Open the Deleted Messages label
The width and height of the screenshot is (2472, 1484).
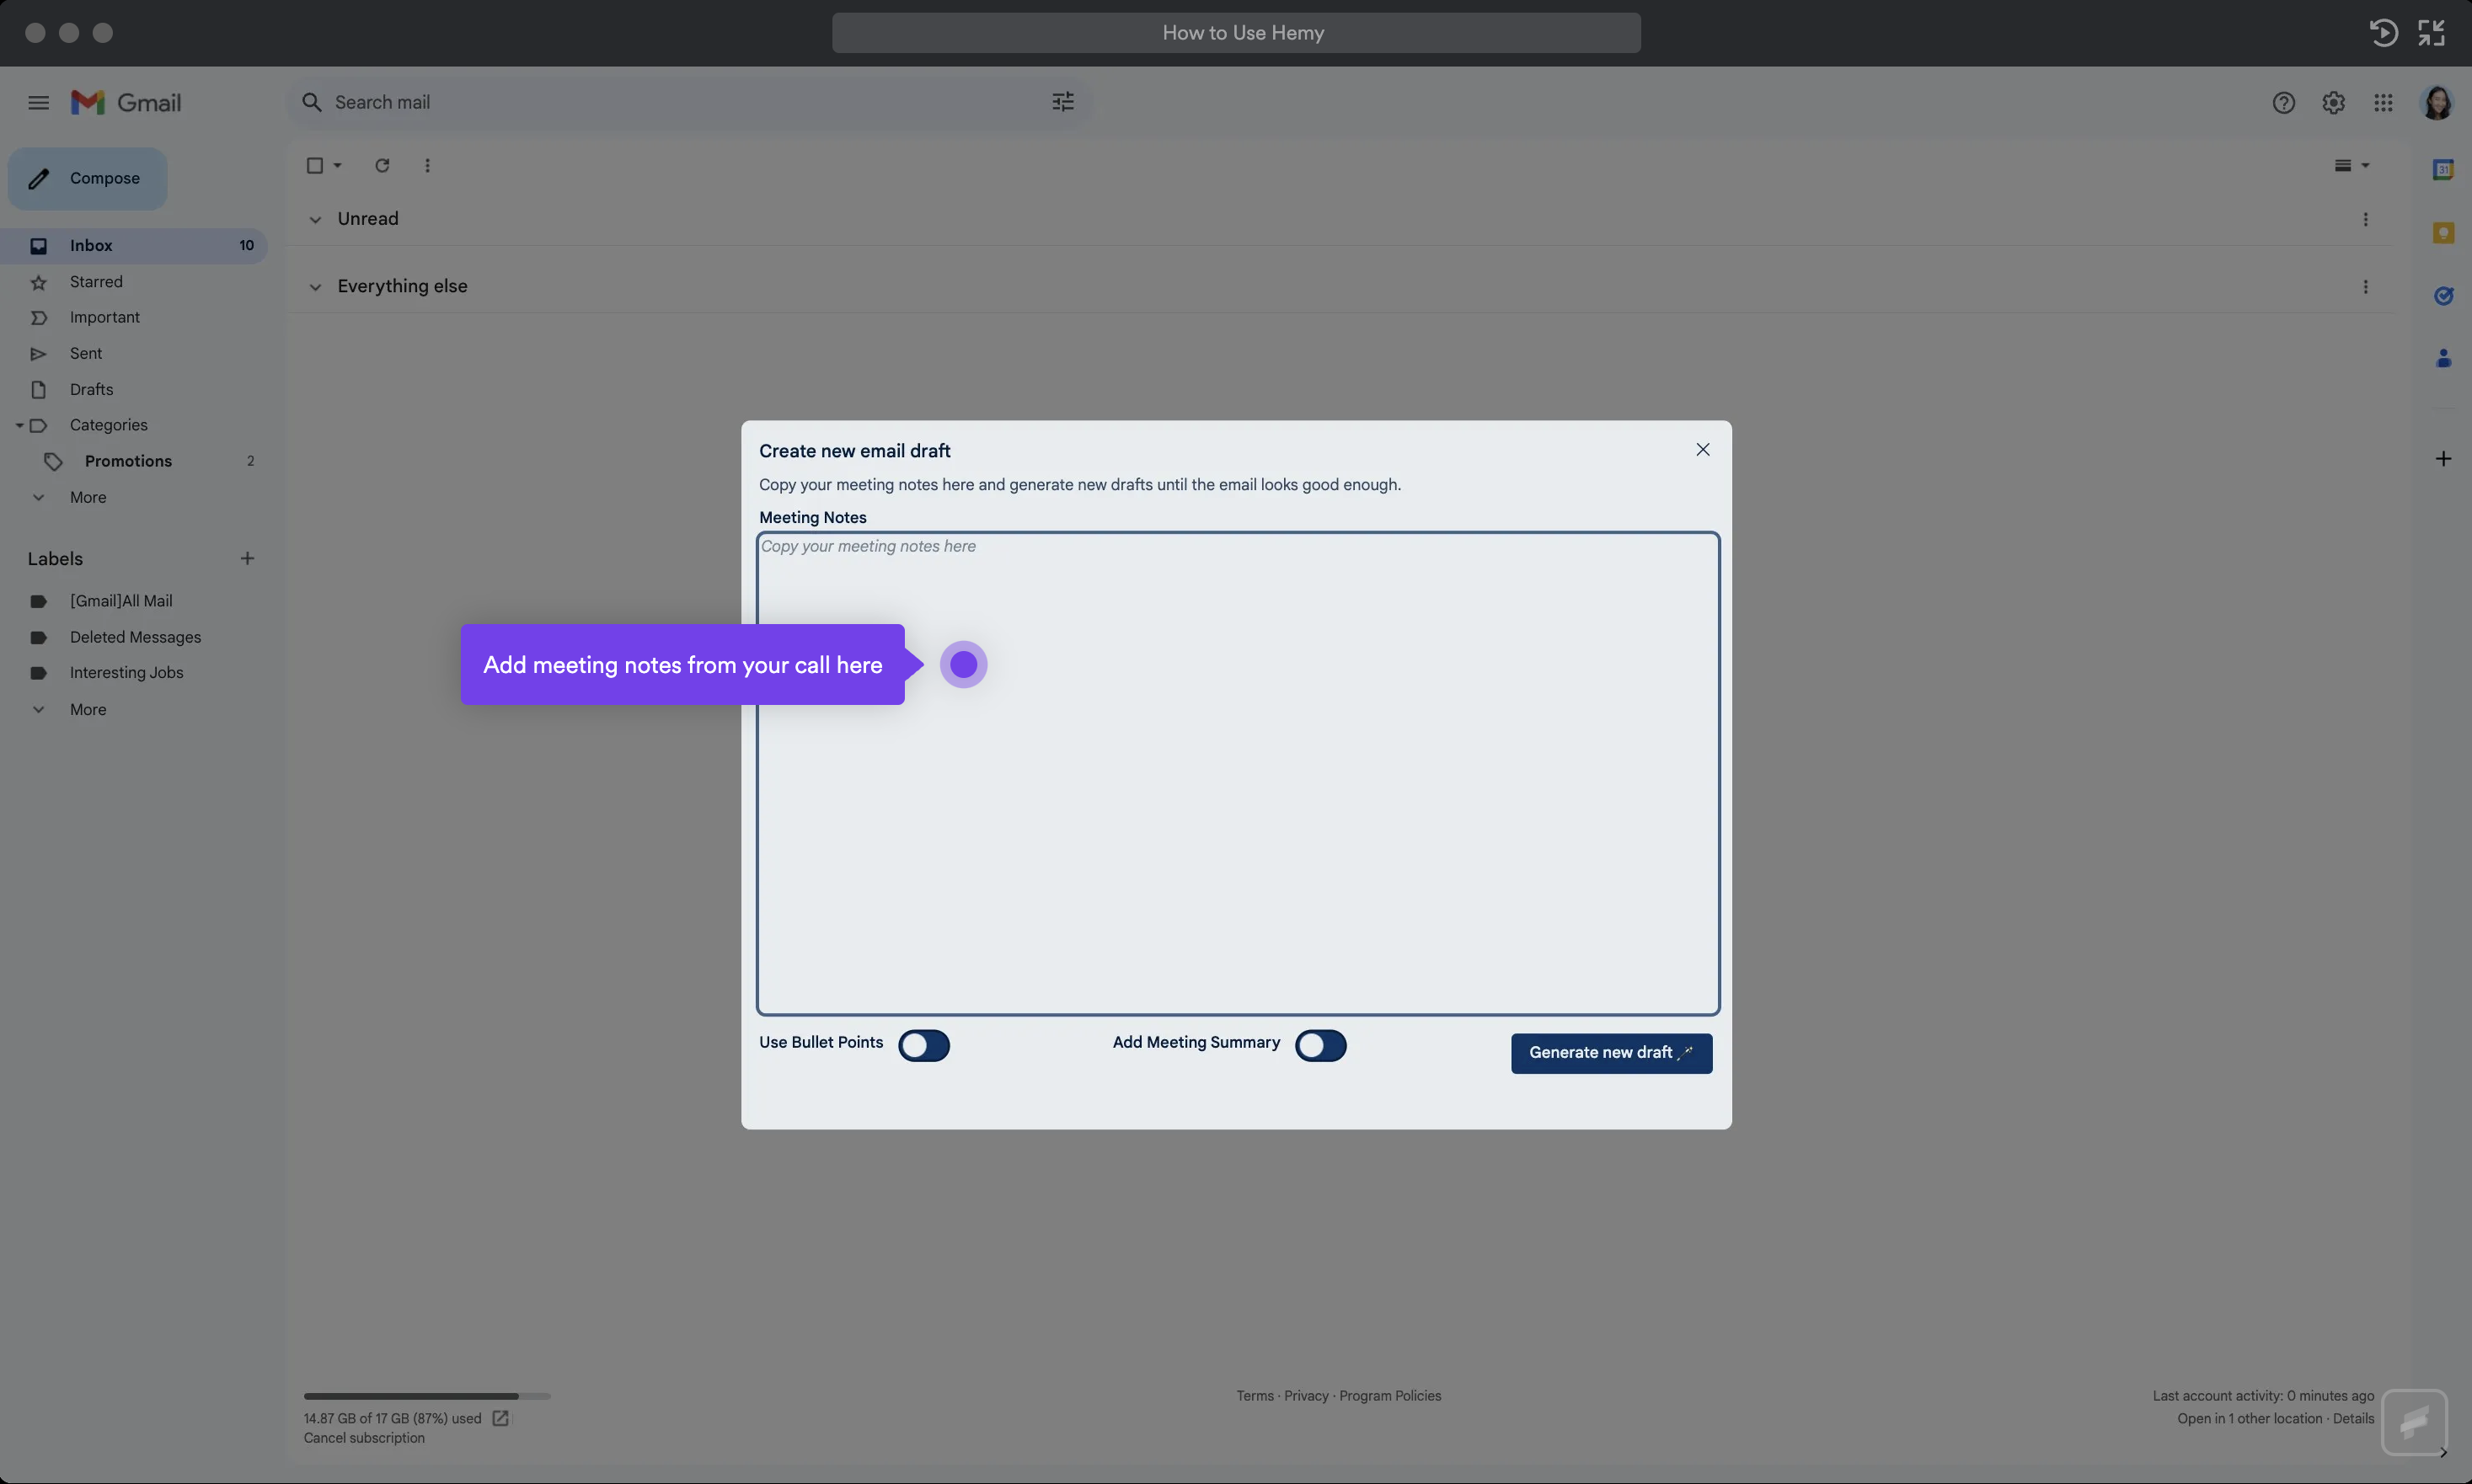pos(134,637)
